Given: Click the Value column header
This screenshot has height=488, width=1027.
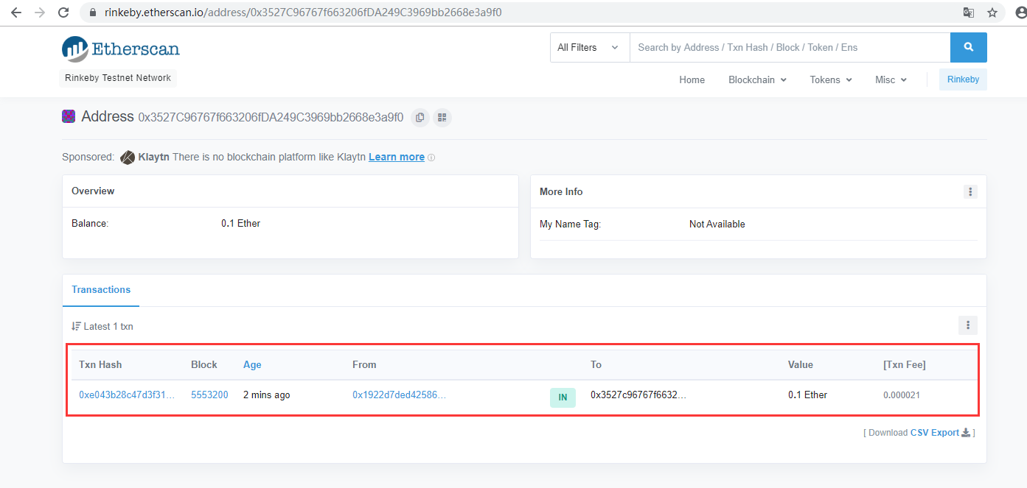Looking at the screenshot, I should click(801, 364).
